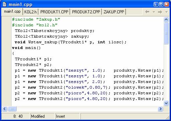Switch to the PRODUKT2.CPP tab

pos(86,12)
